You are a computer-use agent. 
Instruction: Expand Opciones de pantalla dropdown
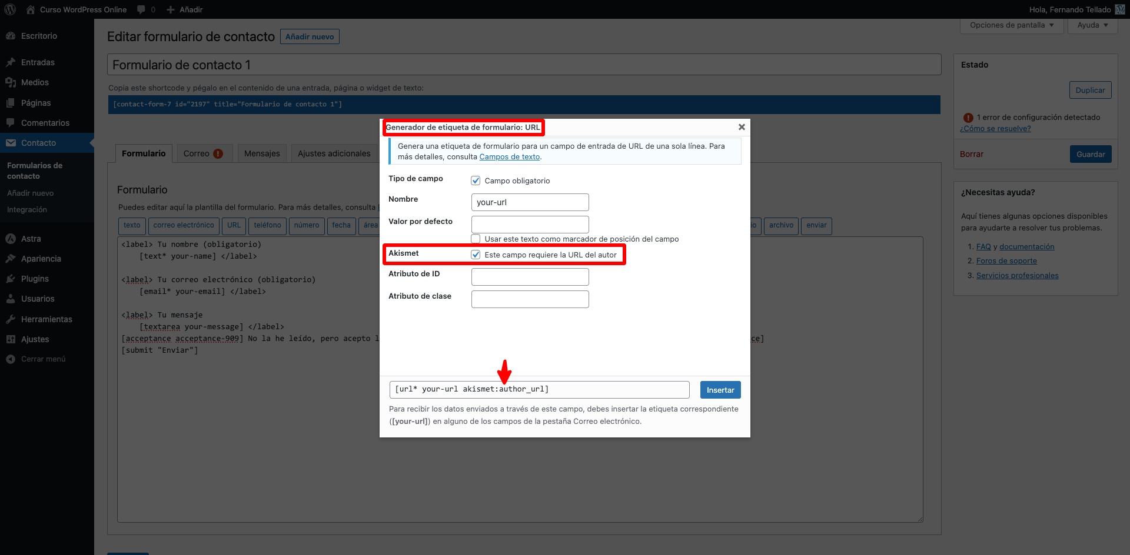(x=1012, y=25)
